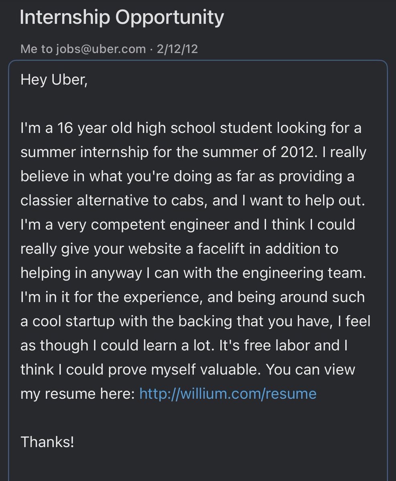
Task: Select the 2/12/12 date stamp
Action: pyautogui.click(x=177, y=49)
